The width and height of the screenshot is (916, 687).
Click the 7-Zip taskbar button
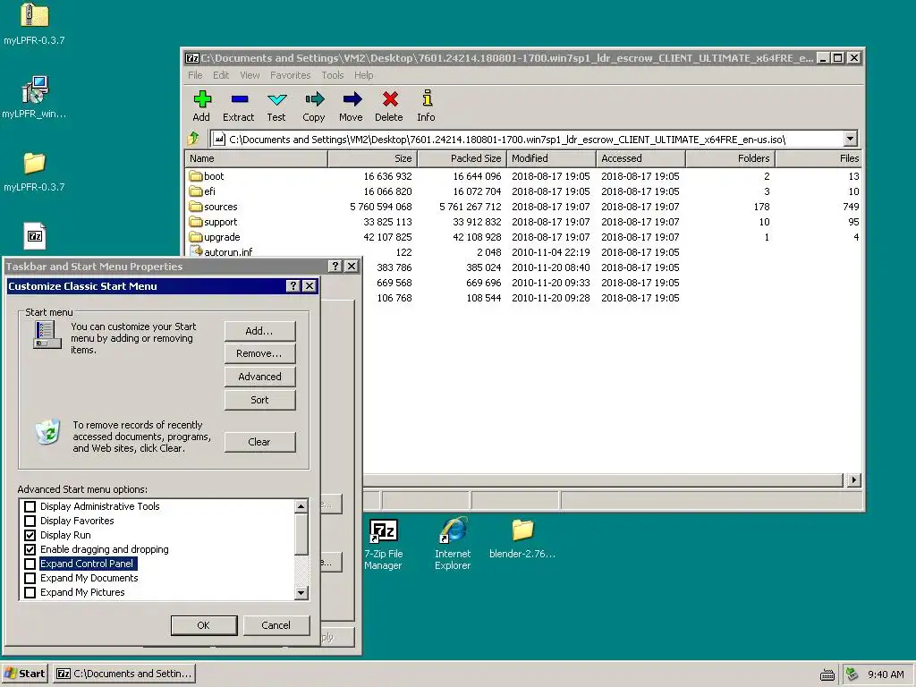pos(123,674)
